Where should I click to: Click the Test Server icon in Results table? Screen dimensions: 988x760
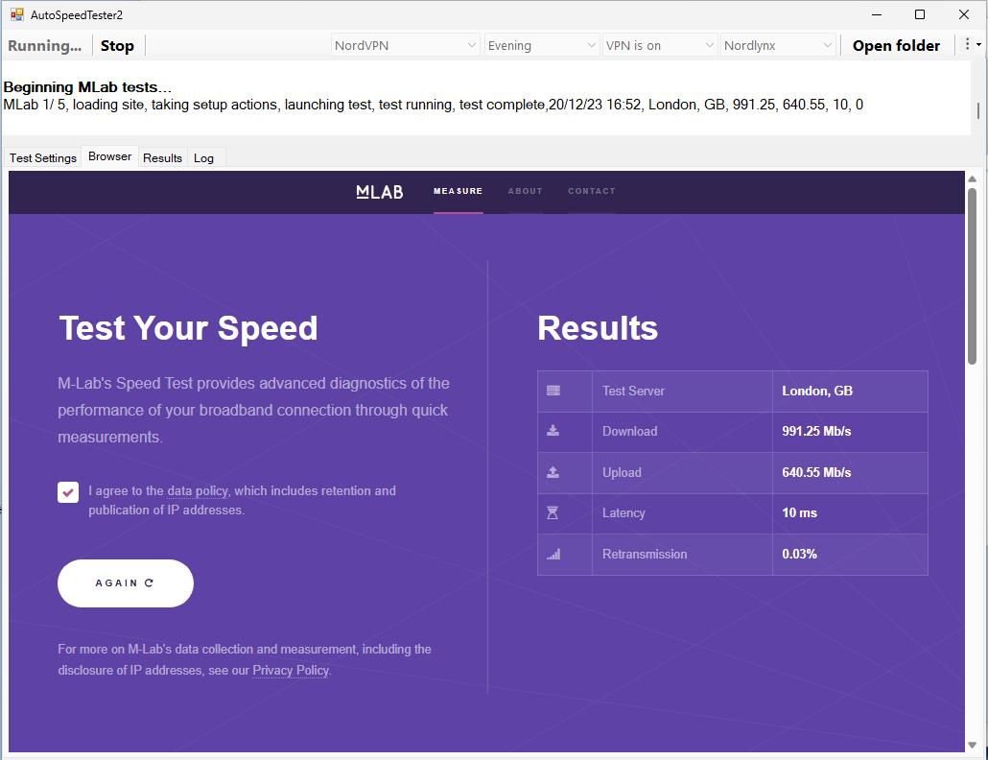[553, 391]
